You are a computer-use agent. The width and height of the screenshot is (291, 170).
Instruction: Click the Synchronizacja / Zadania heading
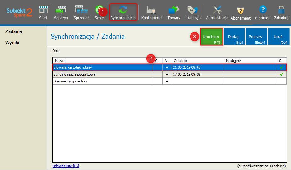tap(88, 37)
